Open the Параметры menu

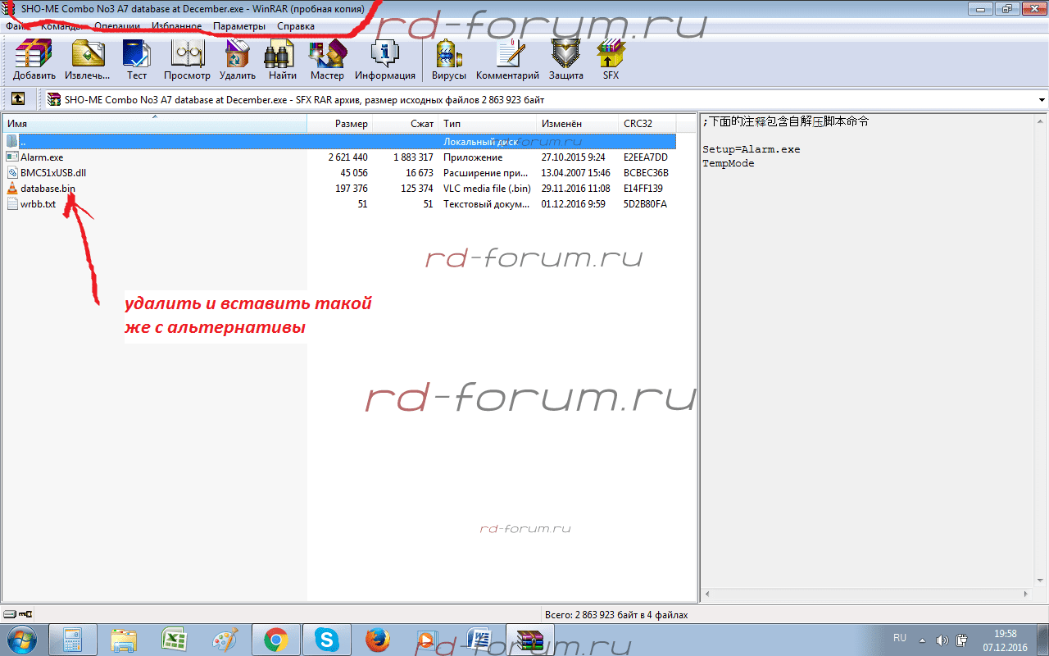tap(239, 26)
